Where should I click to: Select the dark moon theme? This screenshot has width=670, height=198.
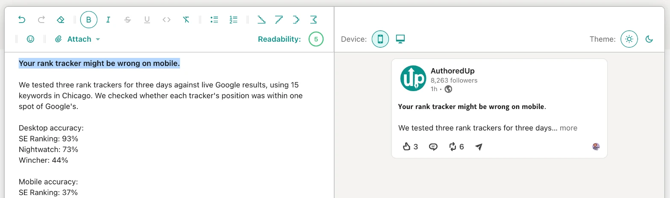coord(649,39)
